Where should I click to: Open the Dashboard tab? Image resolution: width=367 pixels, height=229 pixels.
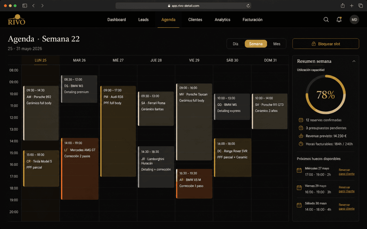tap(117, 20)
